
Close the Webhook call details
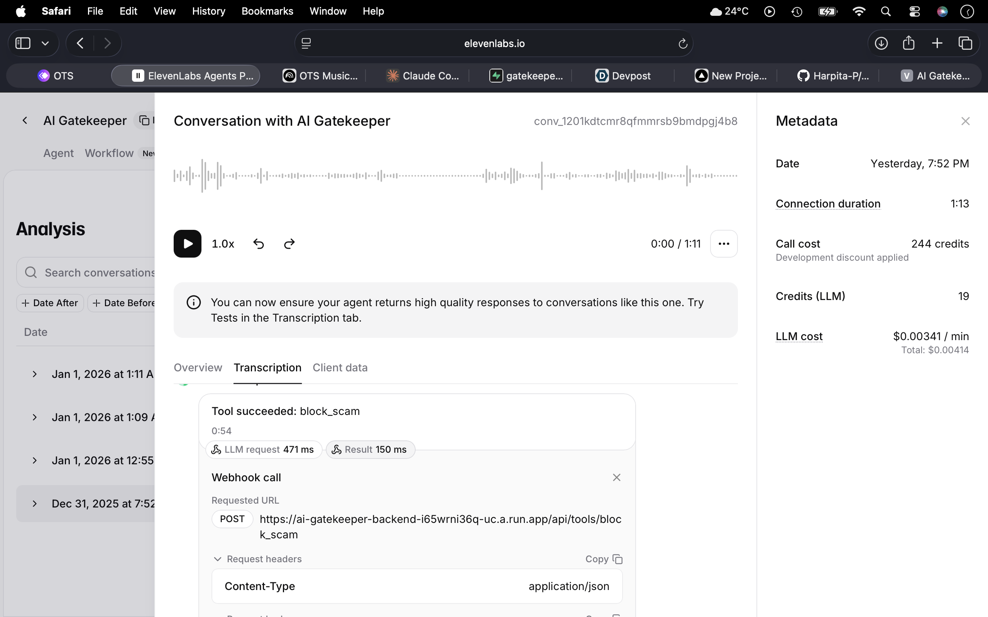[x=616, y=477]
